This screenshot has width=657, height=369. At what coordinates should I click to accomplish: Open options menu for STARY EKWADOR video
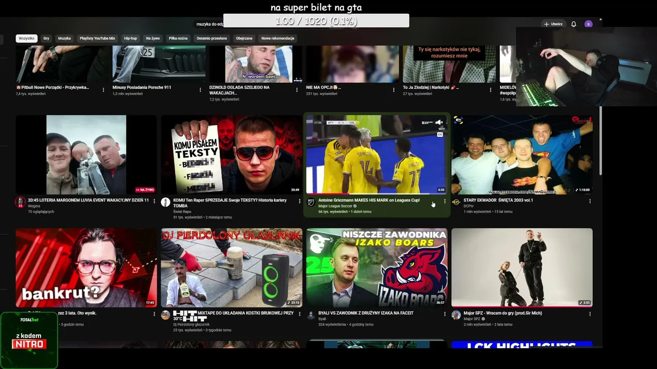[x=590, y=201]
